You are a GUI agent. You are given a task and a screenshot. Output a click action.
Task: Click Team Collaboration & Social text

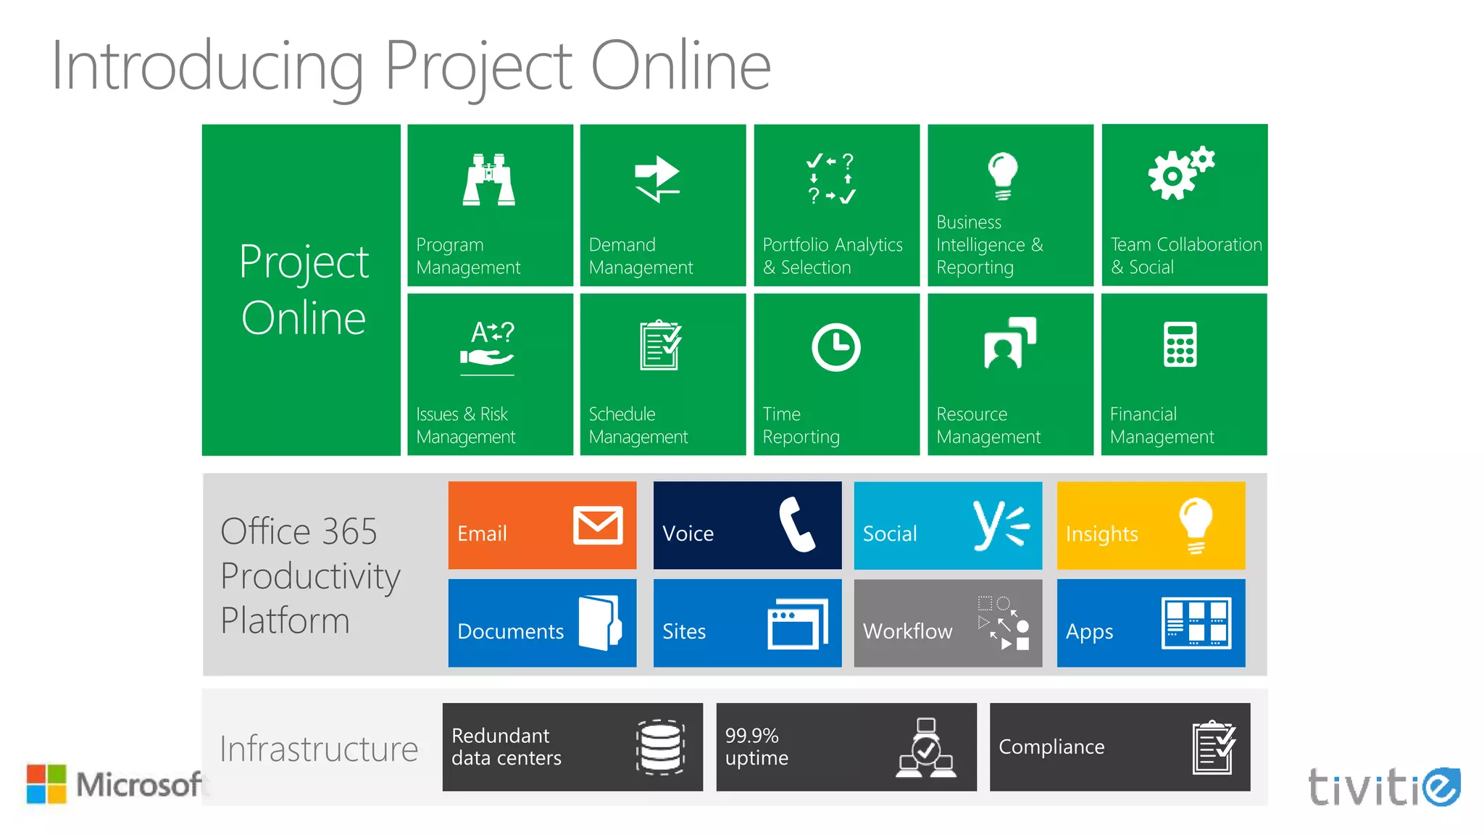click(1186, 256)
